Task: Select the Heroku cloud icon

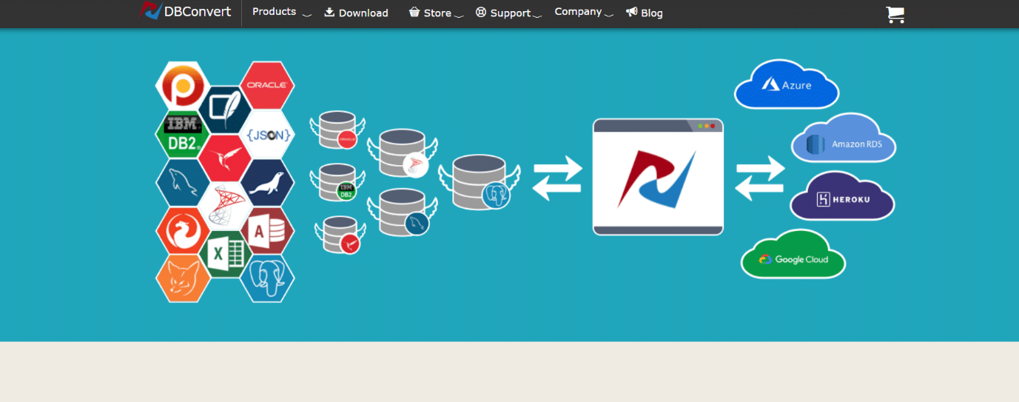Action: coord(843,196)
